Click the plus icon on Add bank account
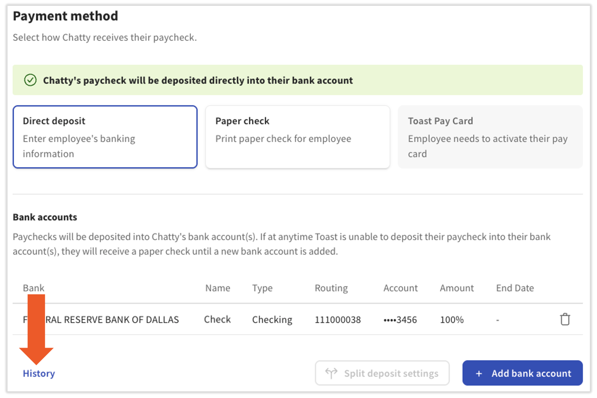Viewport: 597px width, 398px height. point(479,373)
